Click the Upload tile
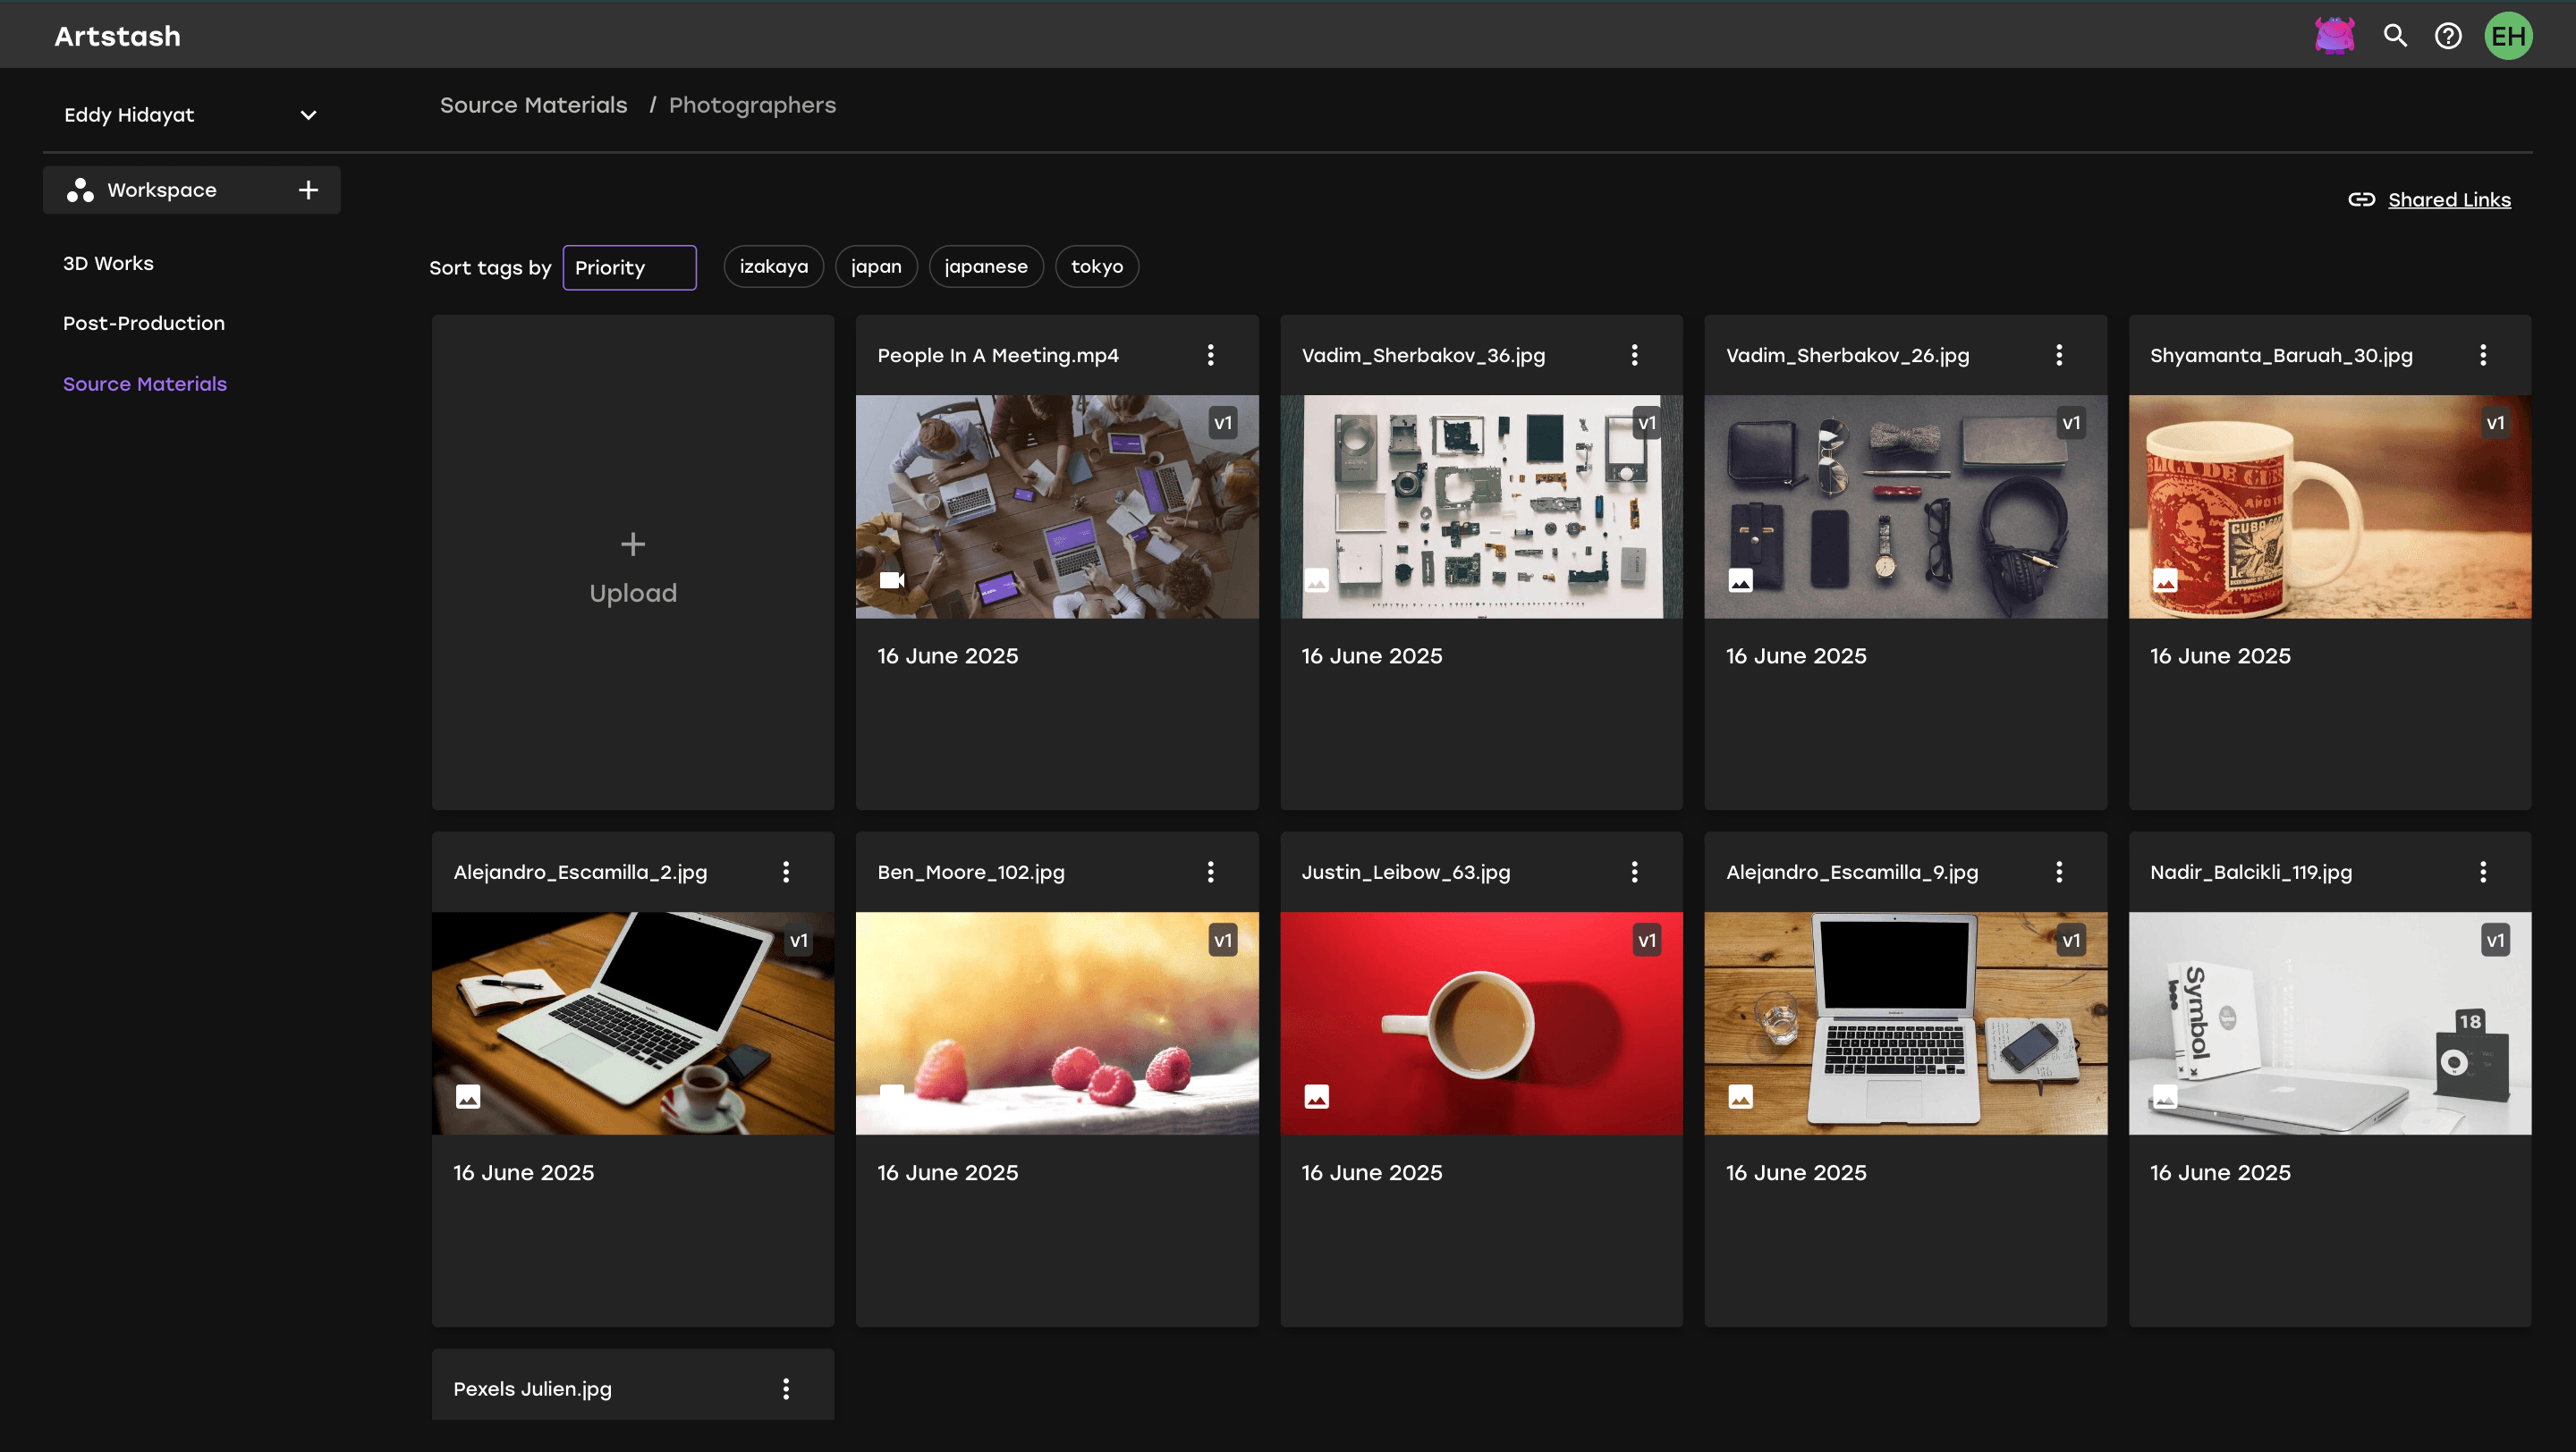 [633, 564]
